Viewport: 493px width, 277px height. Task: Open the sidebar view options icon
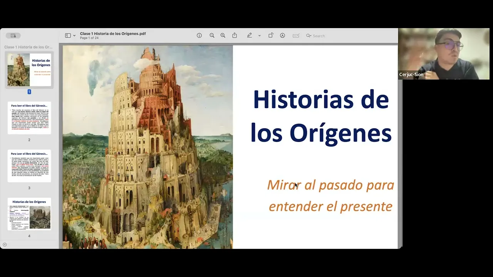(x=68, y=35)
